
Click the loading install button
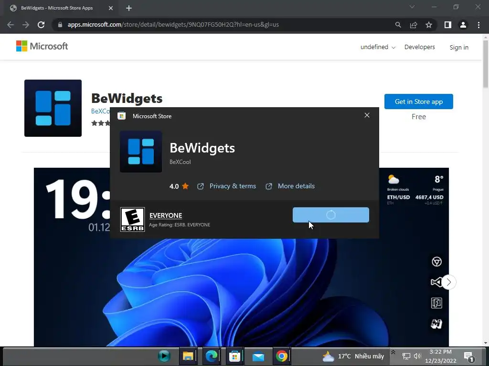pyautogui.click(x=330, y=215)
